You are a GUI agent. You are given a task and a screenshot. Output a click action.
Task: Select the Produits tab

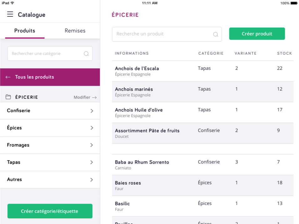pyautogui.click(x=25, y=31)
